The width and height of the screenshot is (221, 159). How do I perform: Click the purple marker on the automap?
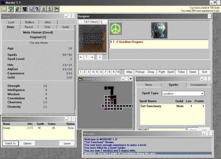click(x=106, y=109)
